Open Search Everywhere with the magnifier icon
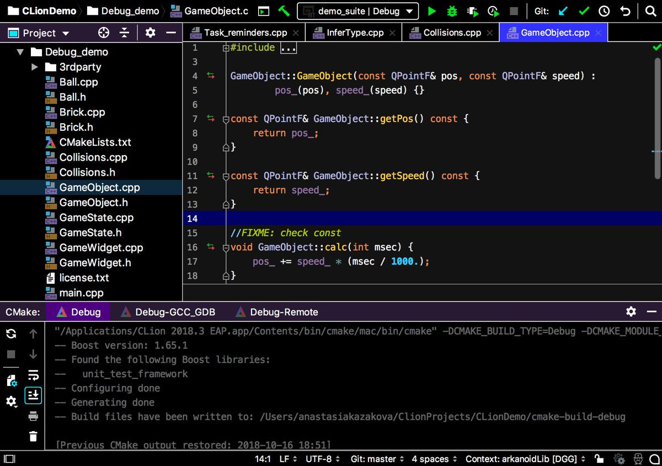Viewport: 662px width, 466px height. point(650,11)
